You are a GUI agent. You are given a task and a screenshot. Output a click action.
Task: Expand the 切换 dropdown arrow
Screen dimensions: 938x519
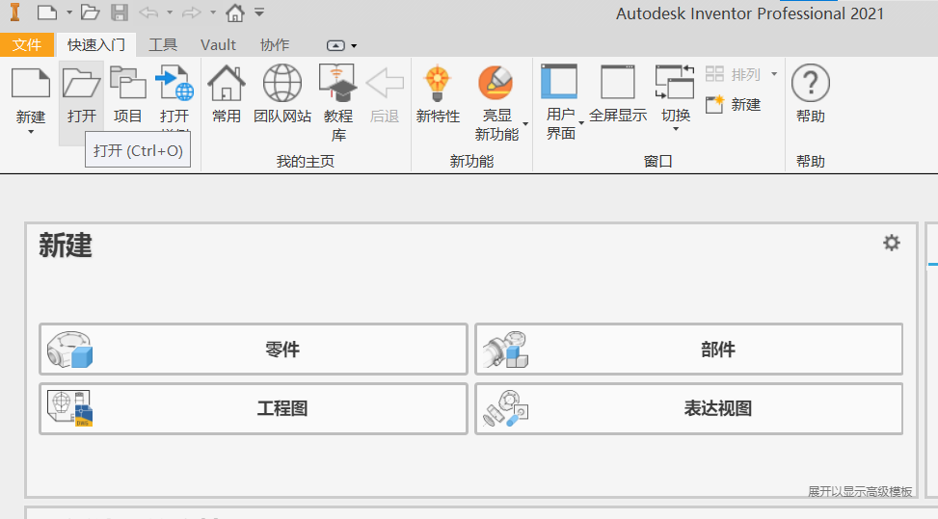click(x=676, y=129)
